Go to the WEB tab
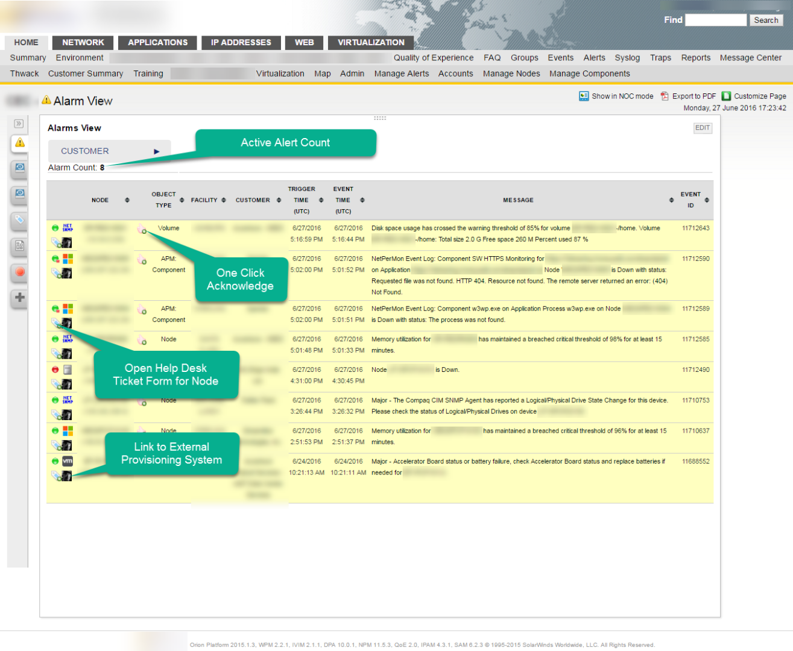The height and width of the screenshot is (651, 793). tap(304, 42)
